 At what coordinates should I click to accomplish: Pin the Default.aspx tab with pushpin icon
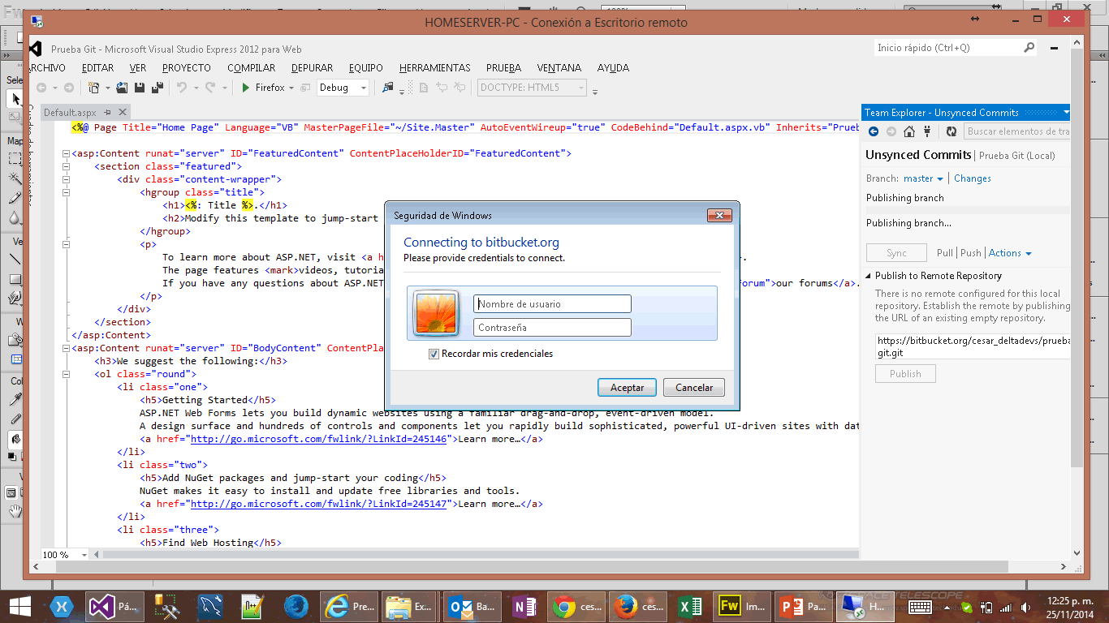tap(107, 112)
